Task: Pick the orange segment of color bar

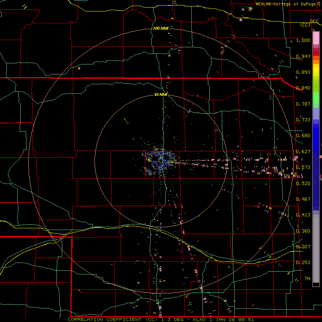Action: (316, 62)
